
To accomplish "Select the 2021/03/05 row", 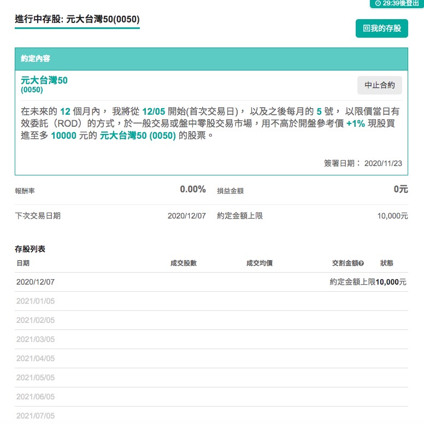I will (211, 339).
